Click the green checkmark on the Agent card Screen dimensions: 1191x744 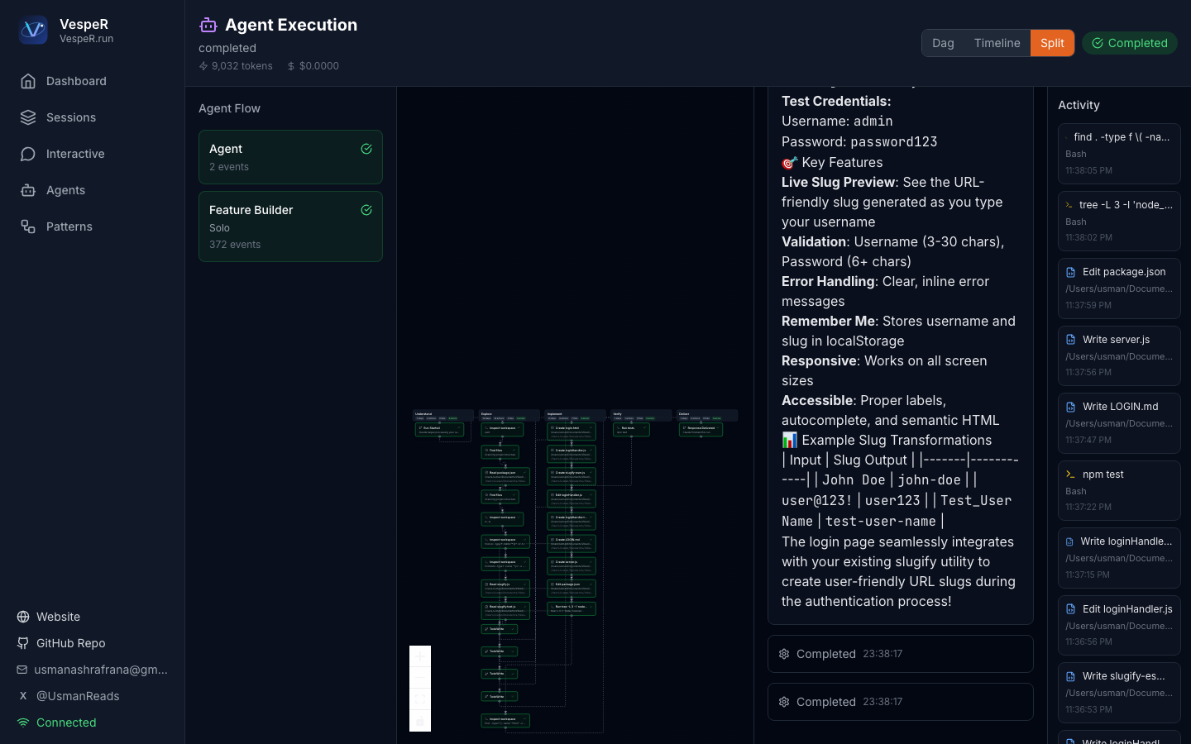[x=366, y=149]
